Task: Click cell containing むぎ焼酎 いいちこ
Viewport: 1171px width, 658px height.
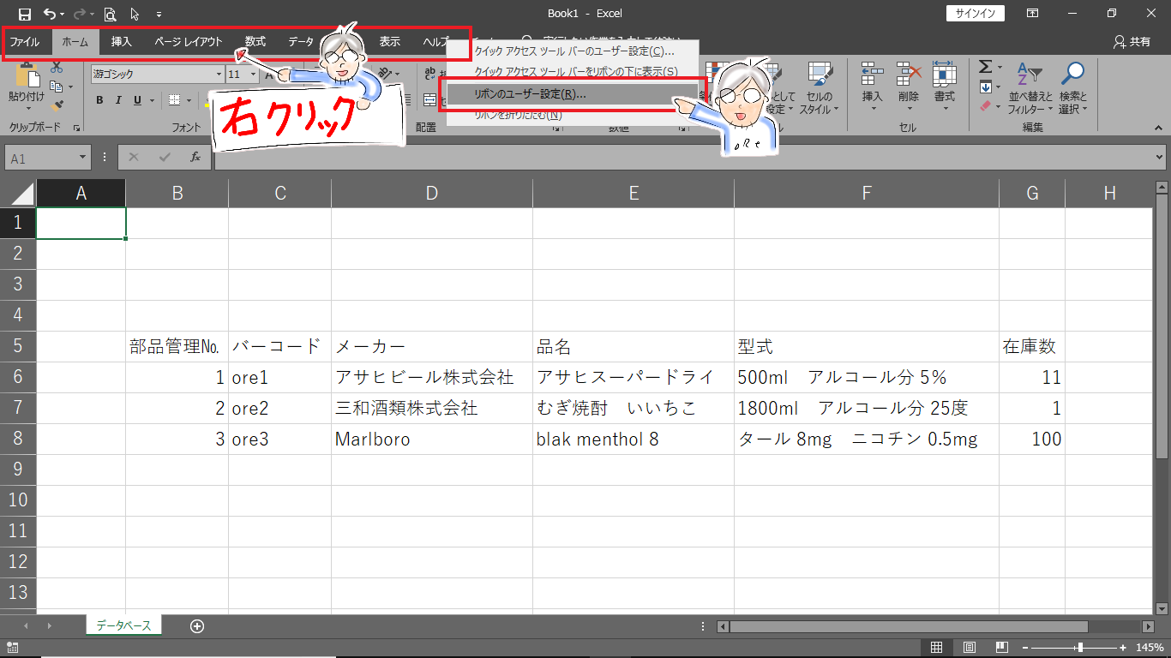Action: [x=634, y=408]
